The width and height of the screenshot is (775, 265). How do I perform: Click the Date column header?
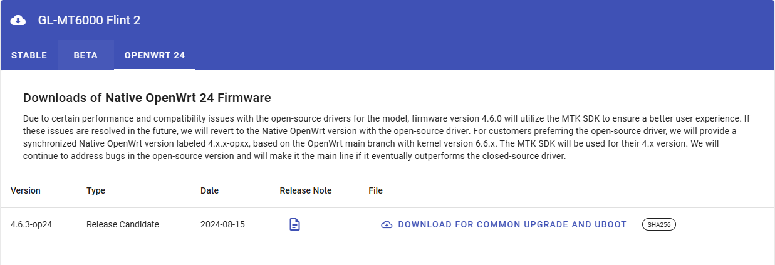click(209, 190)
